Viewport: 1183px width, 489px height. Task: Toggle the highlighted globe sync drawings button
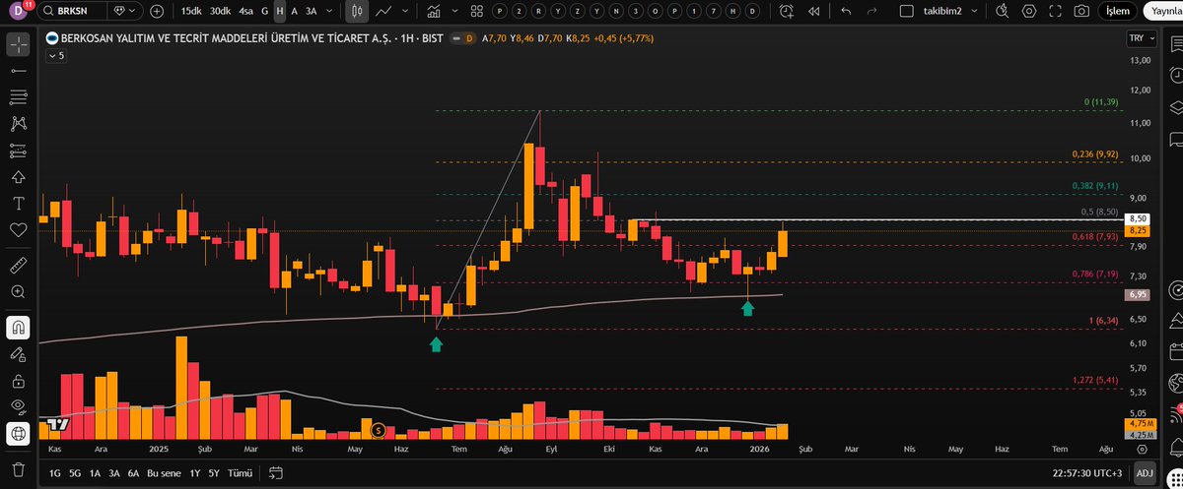[18, 433]
